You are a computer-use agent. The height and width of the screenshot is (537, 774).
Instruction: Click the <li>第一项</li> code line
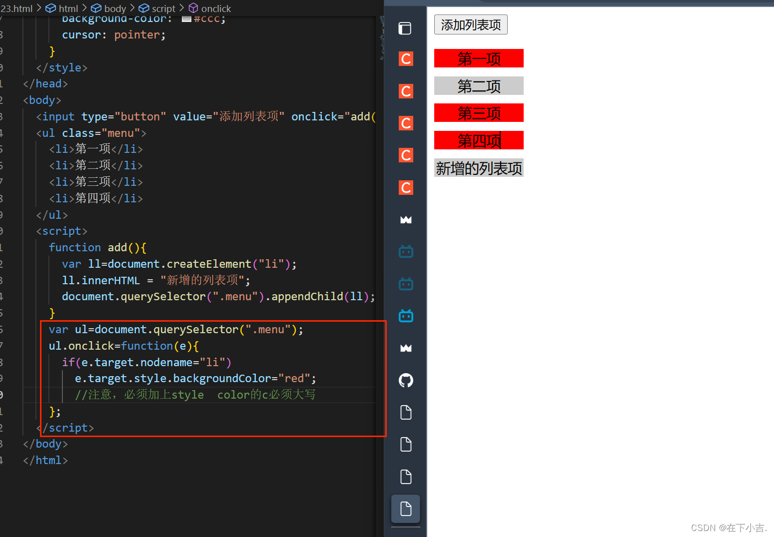(x=96, y=149)
